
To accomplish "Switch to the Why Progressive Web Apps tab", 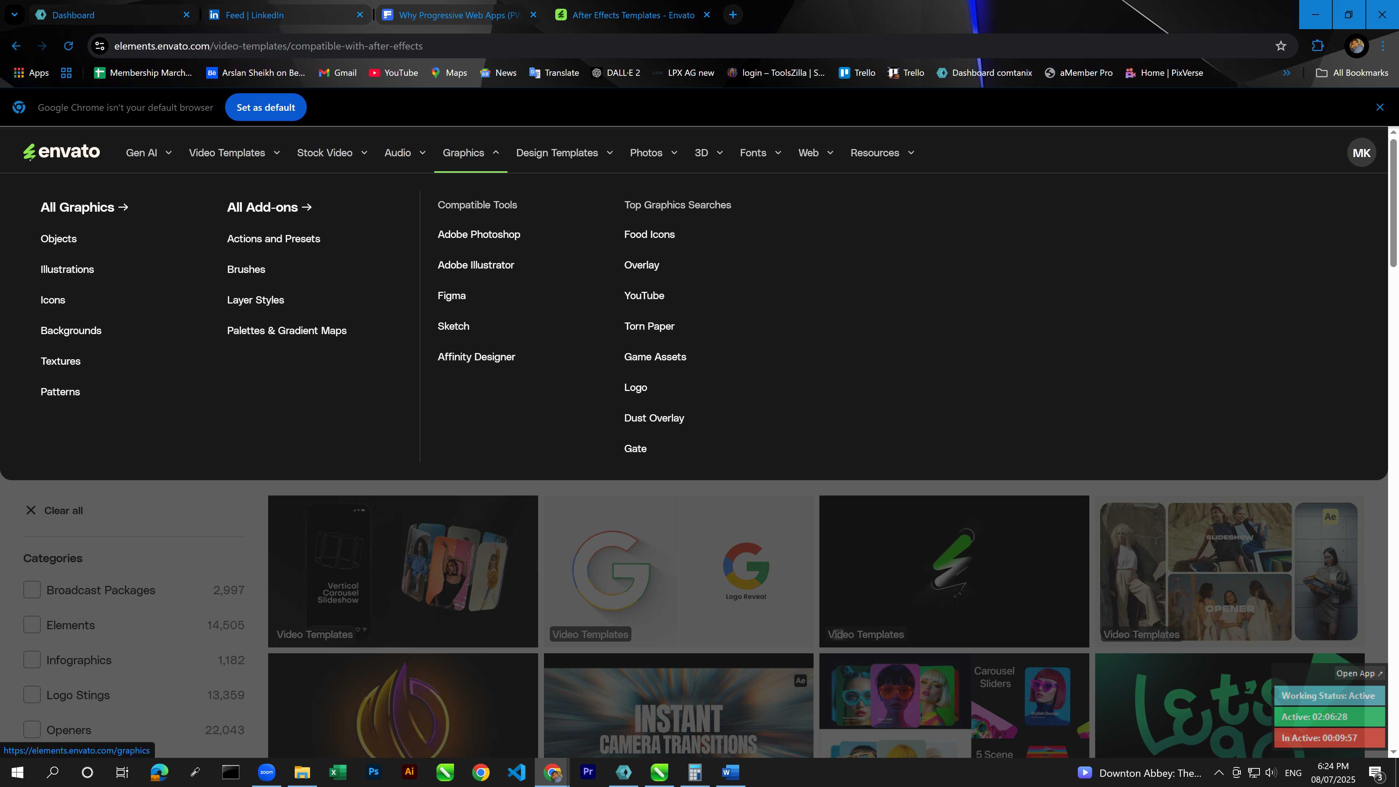I will click(459, 15).
